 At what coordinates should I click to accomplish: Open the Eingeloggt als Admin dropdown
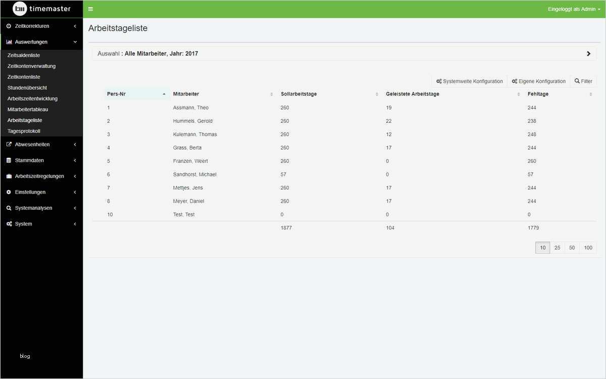pos(571,9)
